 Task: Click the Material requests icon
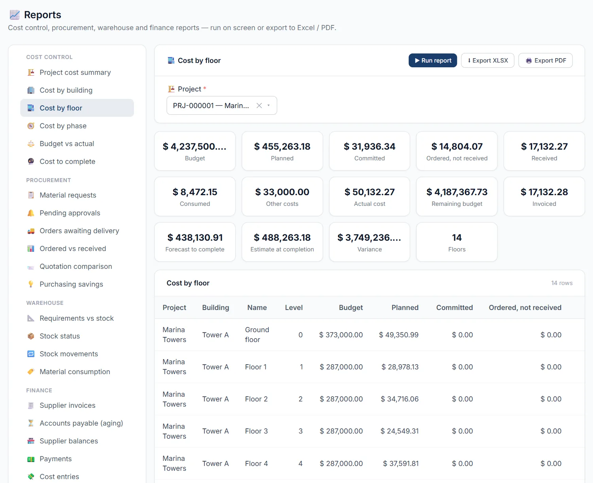click(x=31, y=195)
